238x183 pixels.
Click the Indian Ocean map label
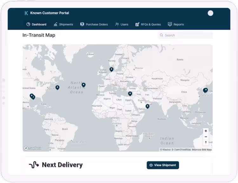[167, 141]
